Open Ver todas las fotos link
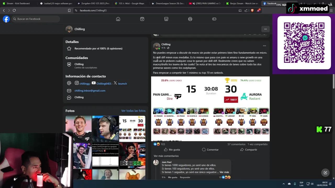Viewport: 335px width, 188px height. (x=133, y=111)
